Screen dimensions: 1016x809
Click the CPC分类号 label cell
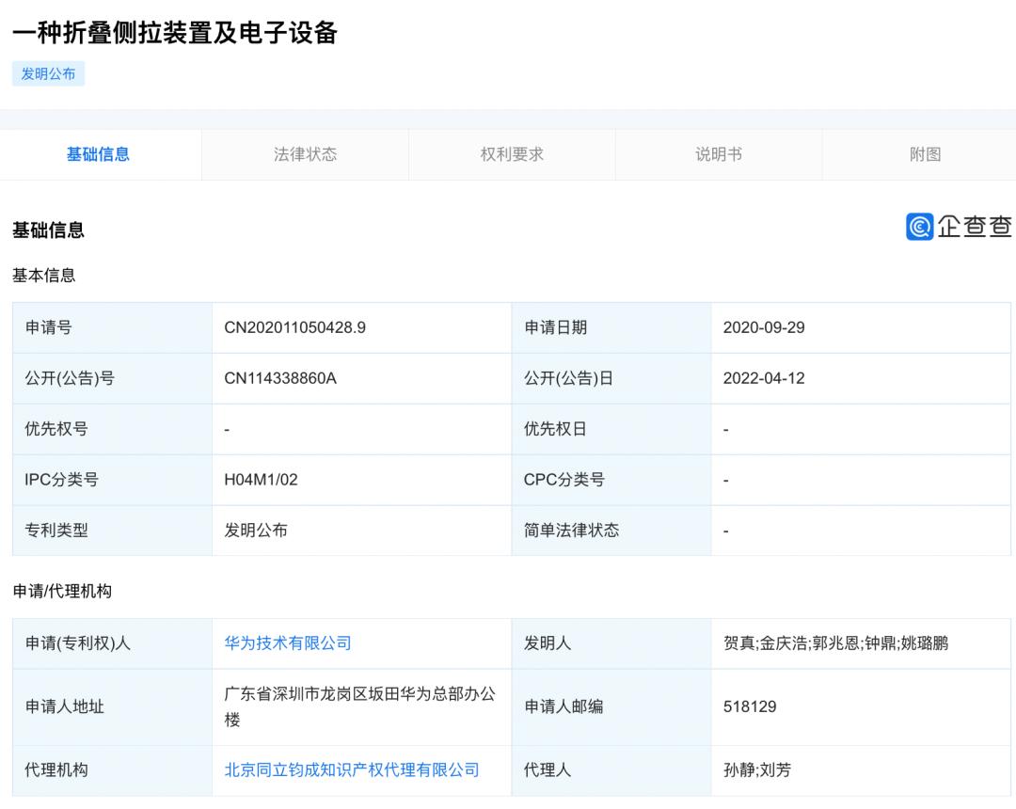click(611, 480)
